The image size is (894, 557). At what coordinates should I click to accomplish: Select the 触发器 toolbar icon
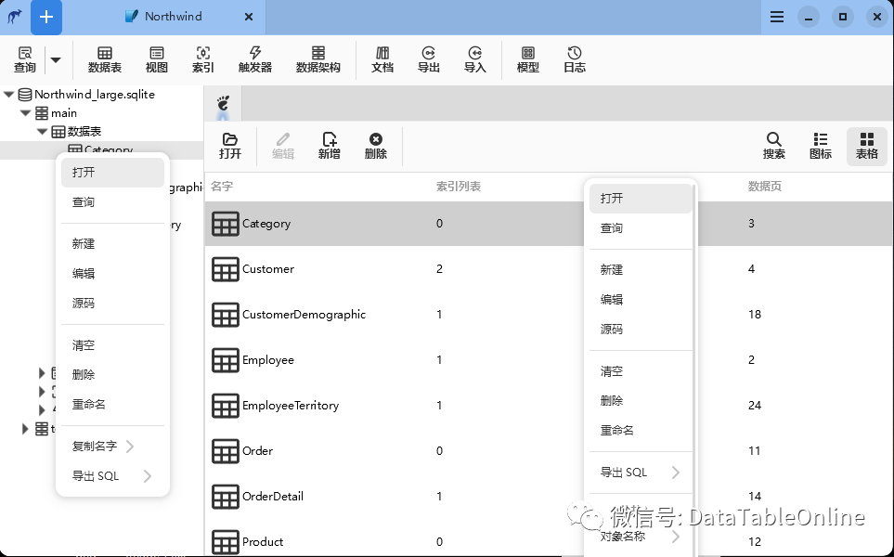pos(255,59)
